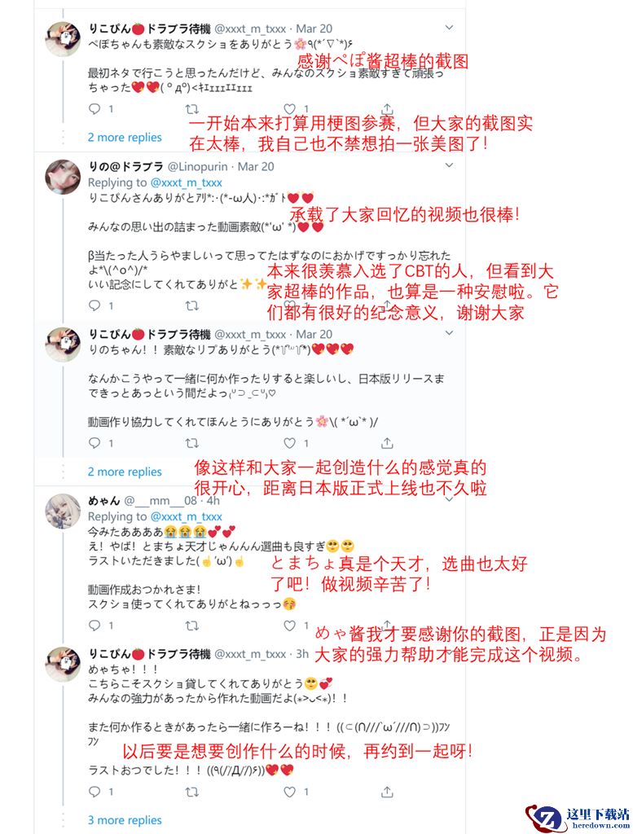This screenshot has height=834, width=633.
Task: Open めゃん's profile avatar
Action: coord(63,511)
